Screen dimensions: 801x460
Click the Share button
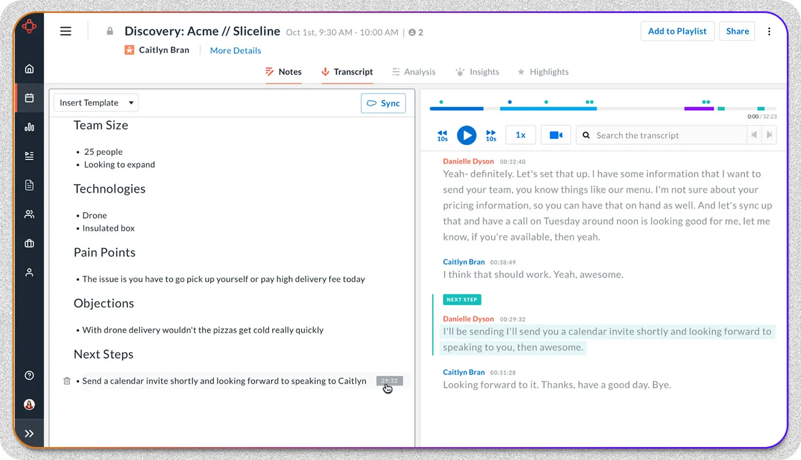(738, 31)
